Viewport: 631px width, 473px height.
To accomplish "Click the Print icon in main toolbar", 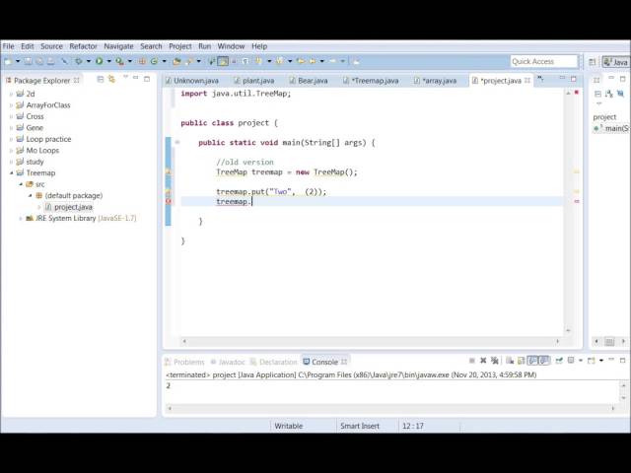I will pos(50,61).
